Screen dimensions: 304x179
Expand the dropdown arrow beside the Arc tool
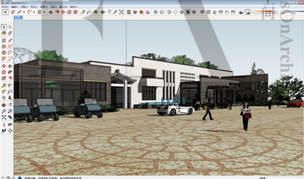[34, 12]
